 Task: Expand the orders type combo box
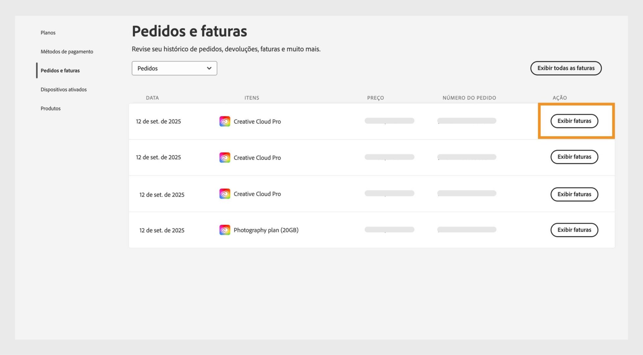(174, 68)
